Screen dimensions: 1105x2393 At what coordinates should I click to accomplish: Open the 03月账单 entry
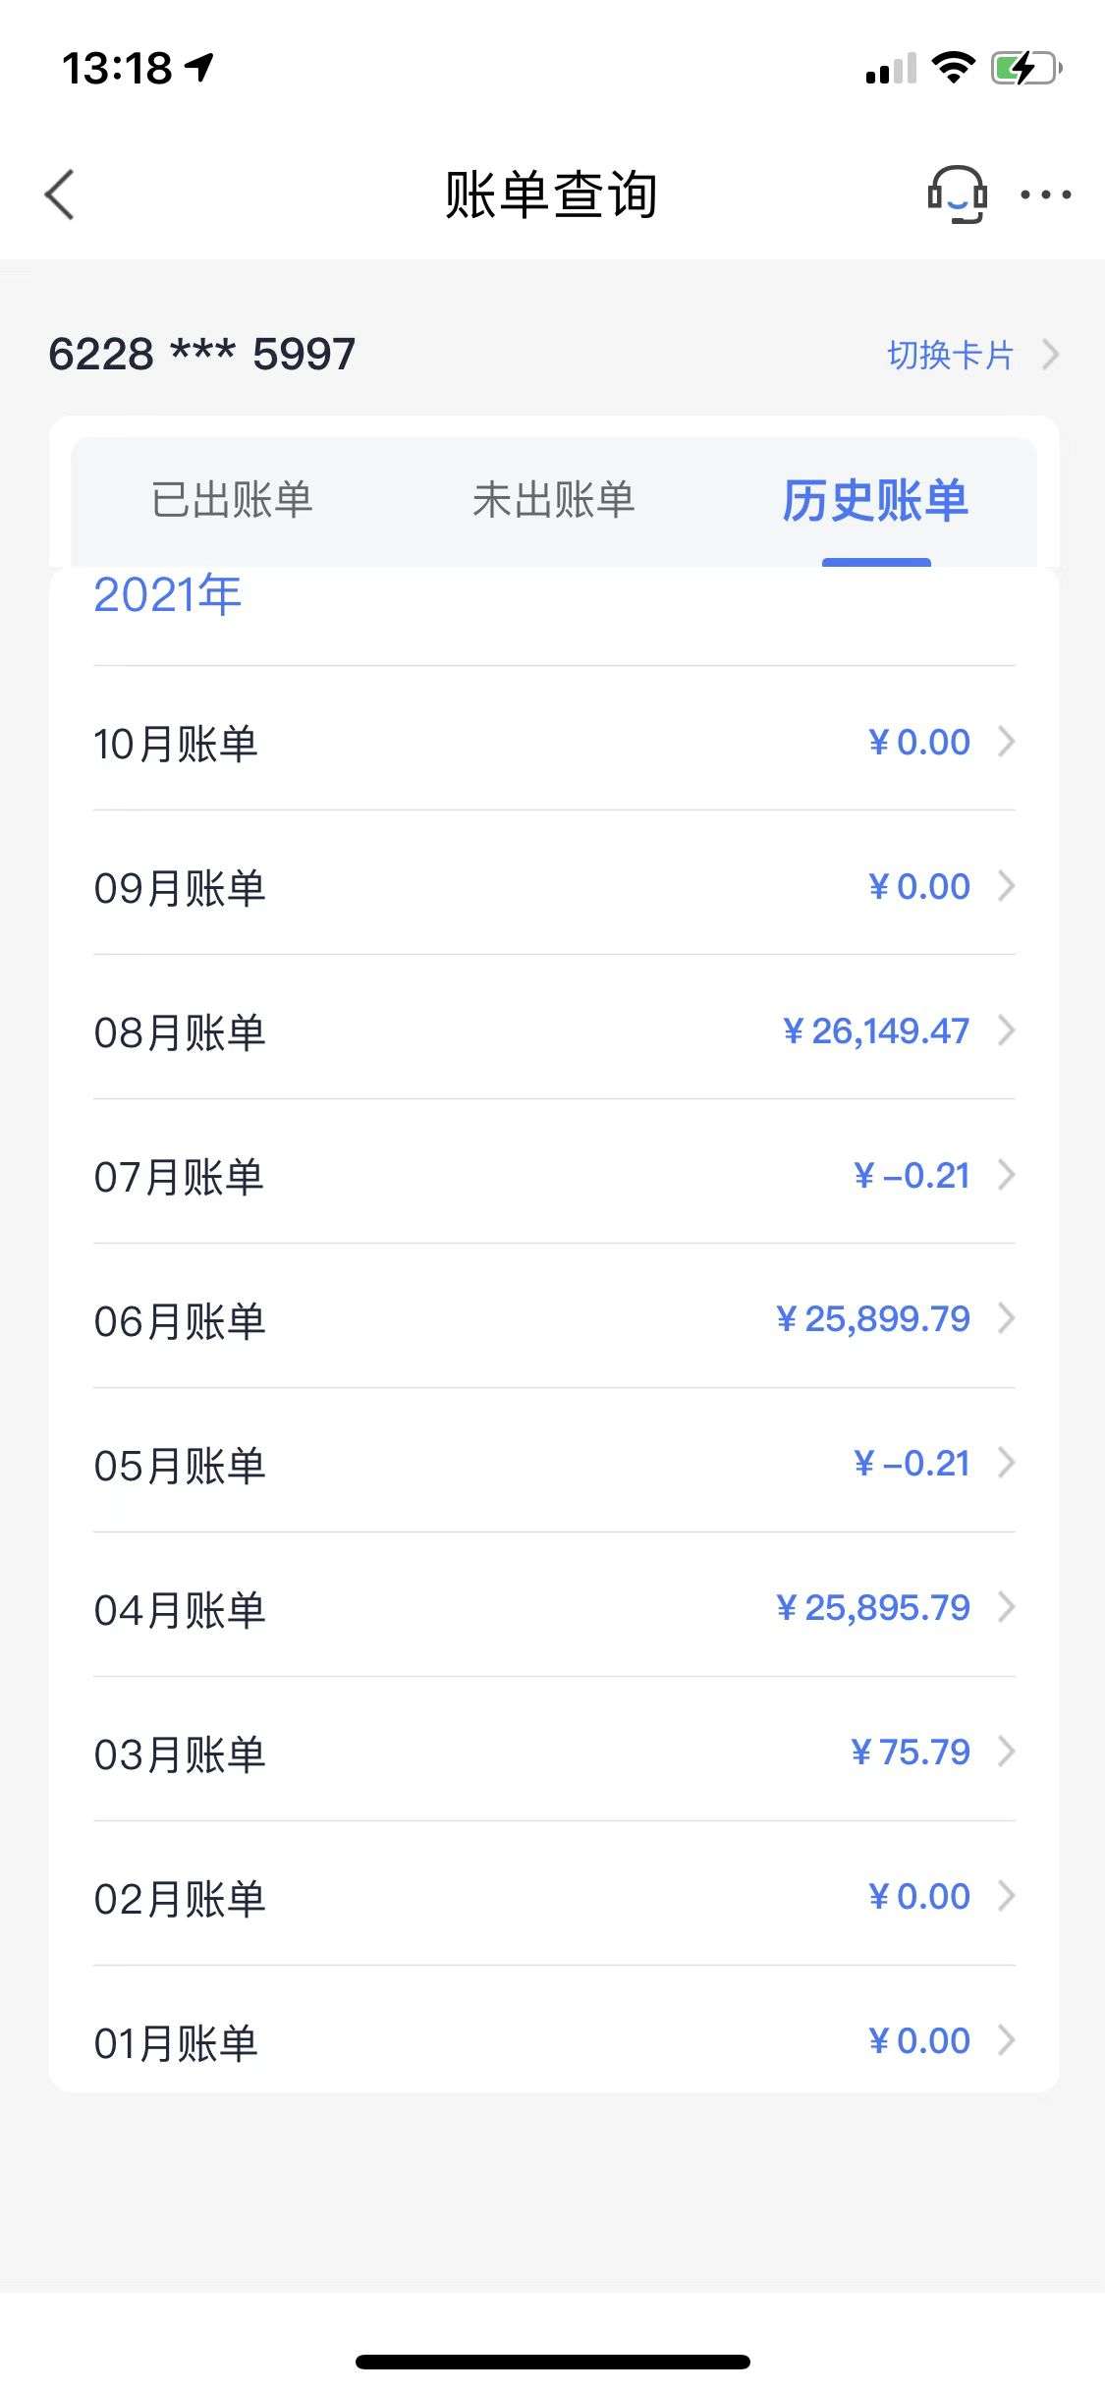554,1752
